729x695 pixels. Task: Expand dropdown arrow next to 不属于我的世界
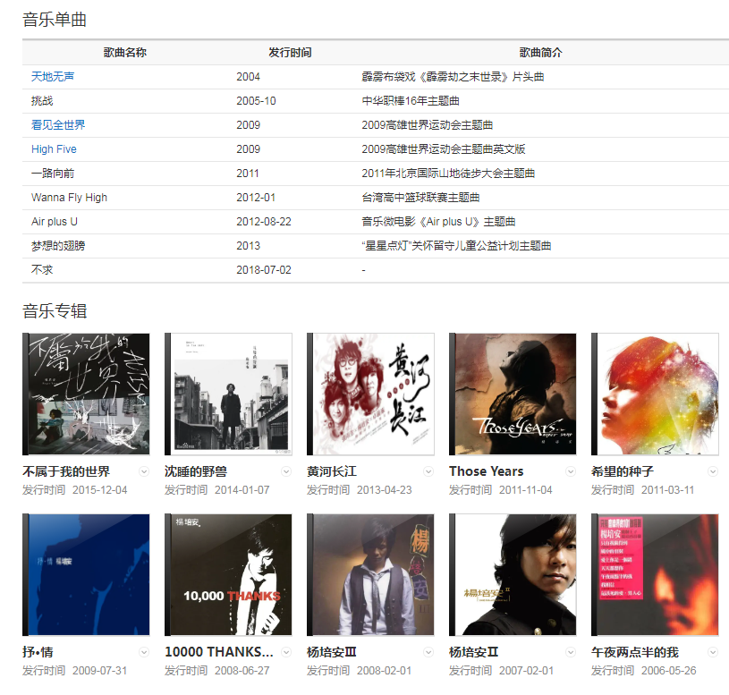coord(143,471)
